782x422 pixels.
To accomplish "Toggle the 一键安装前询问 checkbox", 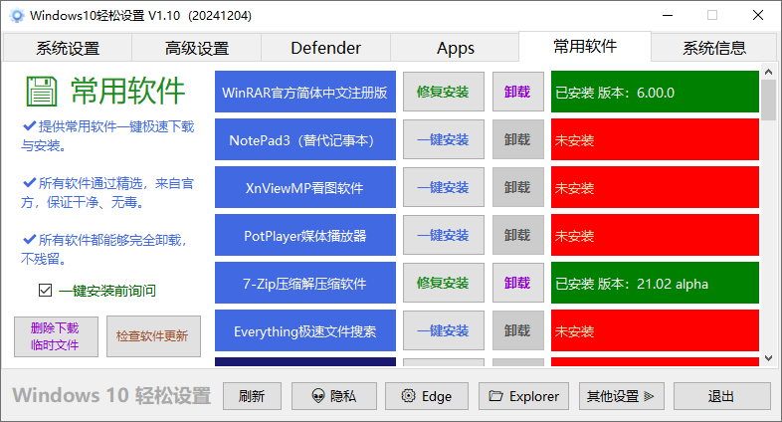I will pos(46,290).
